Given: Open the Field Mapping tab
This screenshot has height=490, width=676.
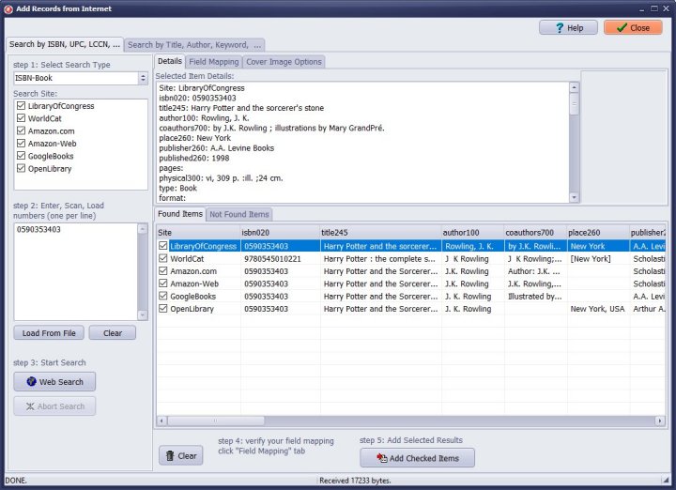Looking at the screenshot, I should click(214, 62).
